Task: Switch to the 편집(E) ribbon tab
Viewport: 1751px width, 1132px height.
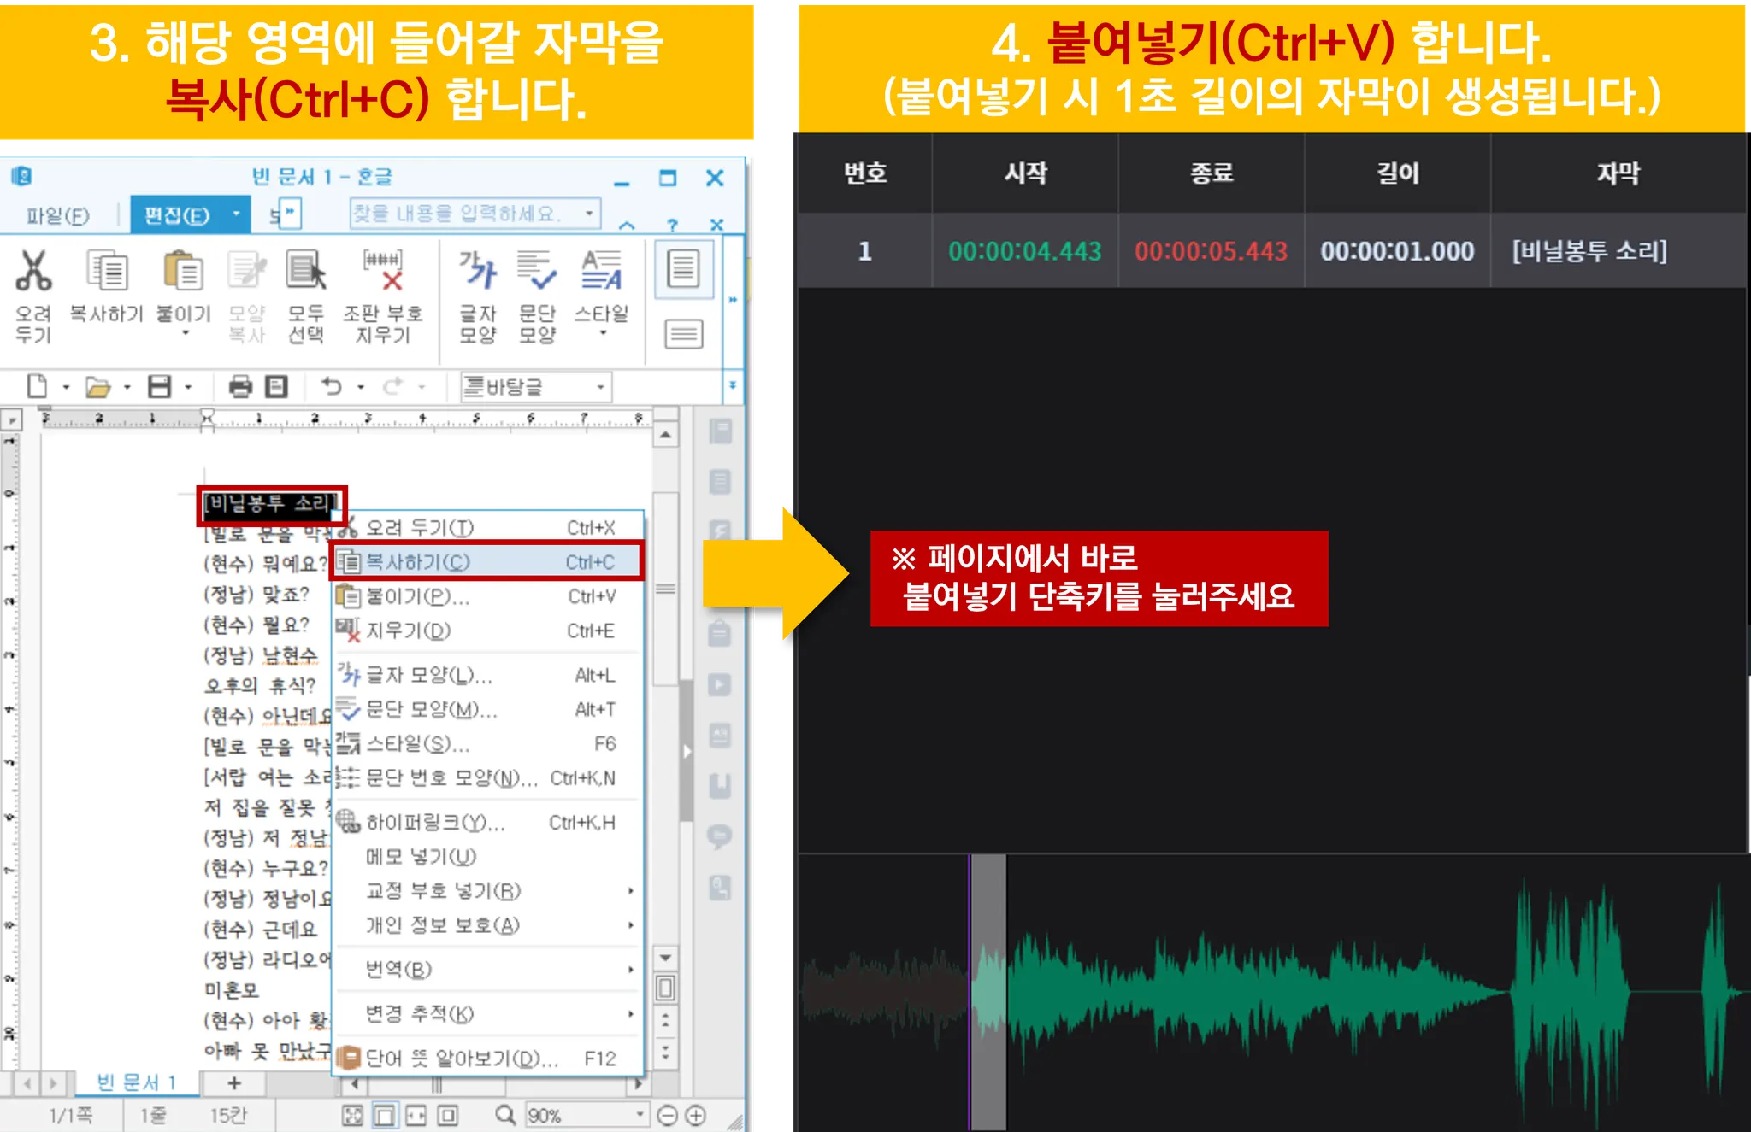Action: coord(177,215)
